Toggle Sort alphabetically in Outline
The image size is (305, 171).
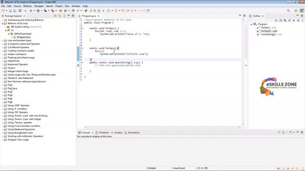[x=281, y=20]
